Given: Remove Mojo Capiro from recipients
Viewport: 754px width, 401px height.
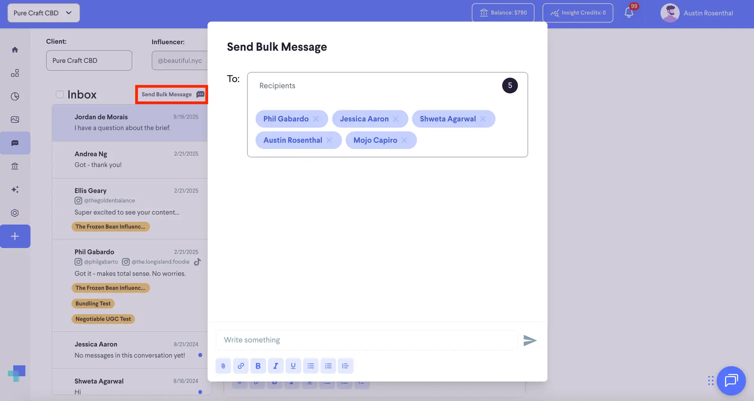Looking at the screenshot, I should (x=404, y=140).
